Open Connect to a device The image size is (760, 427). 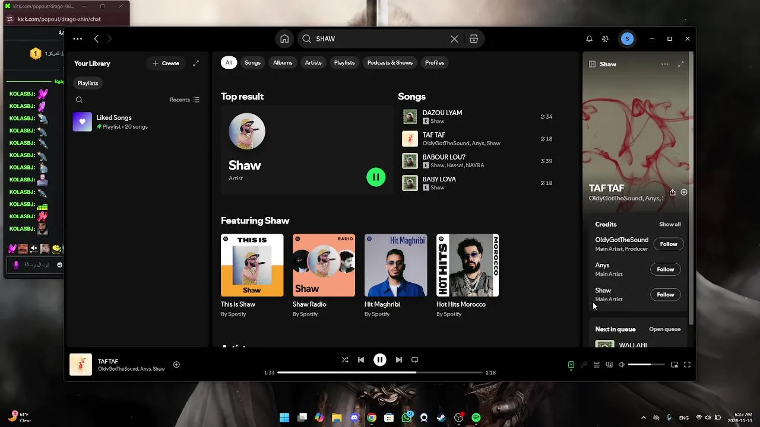[x=609, y=365]
